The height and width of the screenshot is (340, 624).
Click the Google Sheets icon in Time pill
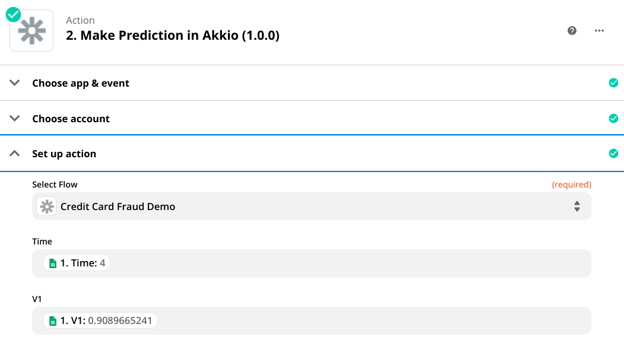(x=52, y=263)
